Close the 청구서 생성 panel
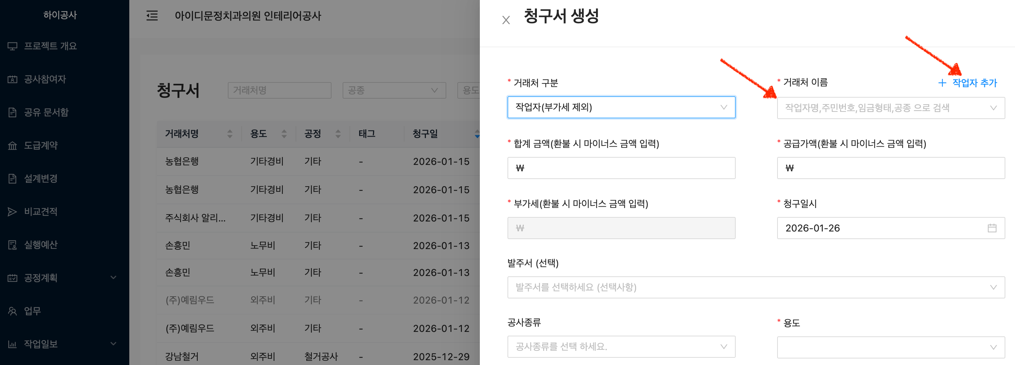The height and width of the screenshot is (365, 1015). pyautogui.click(x=506, y=20)
